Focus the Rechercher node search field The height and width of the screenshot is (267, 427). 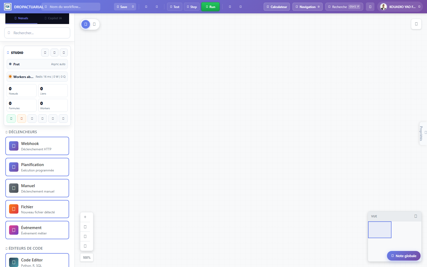click(x=37, y=33)
